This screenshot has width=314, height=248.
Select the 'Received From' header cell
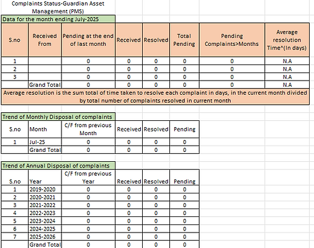[45, 40]
